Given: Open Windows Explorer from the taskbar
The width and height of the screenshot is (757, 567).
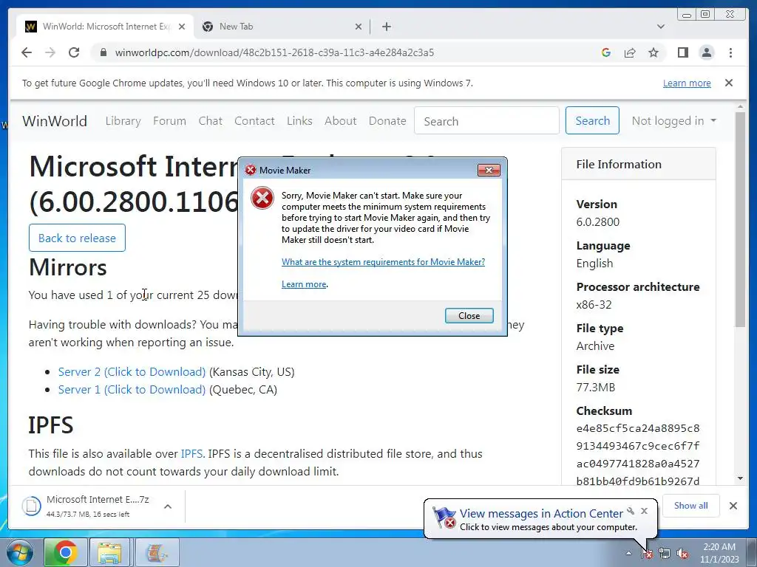Looking at the screenshot, I should click(x=109, y=552).
